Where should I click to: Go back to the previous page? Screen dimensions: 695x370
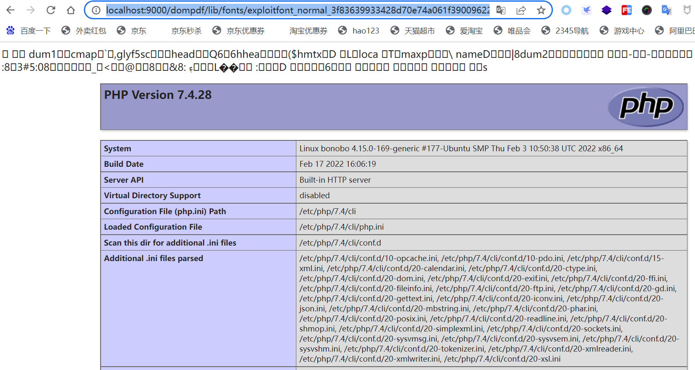coord(10,10)
